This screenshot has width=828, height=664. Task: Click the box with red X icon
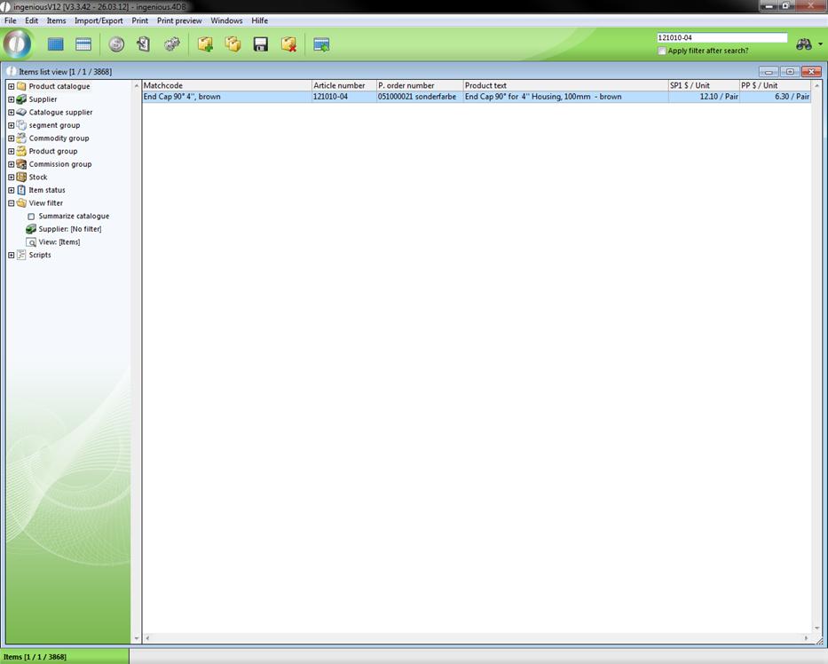click(288, 44)
